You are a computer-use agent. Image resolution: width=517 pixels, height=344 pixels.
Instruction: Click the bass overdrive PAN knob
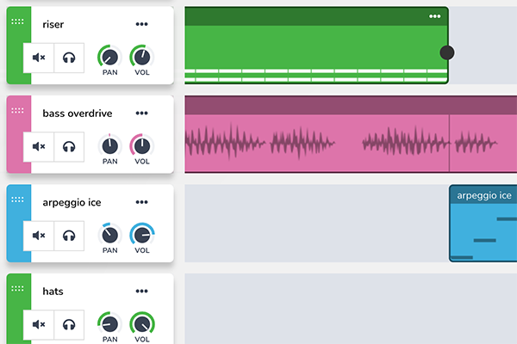109,146
